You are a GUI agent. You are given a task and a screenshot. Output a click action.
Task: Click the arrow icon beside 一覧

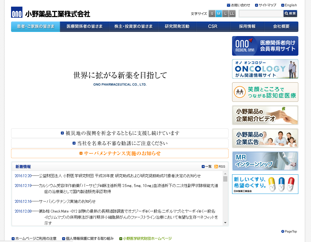203,166
